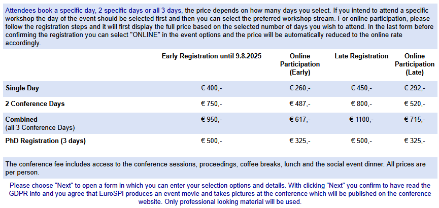Click the € 715,- online late price
Screen dimensions: 439x208
[x=414, y=120]
